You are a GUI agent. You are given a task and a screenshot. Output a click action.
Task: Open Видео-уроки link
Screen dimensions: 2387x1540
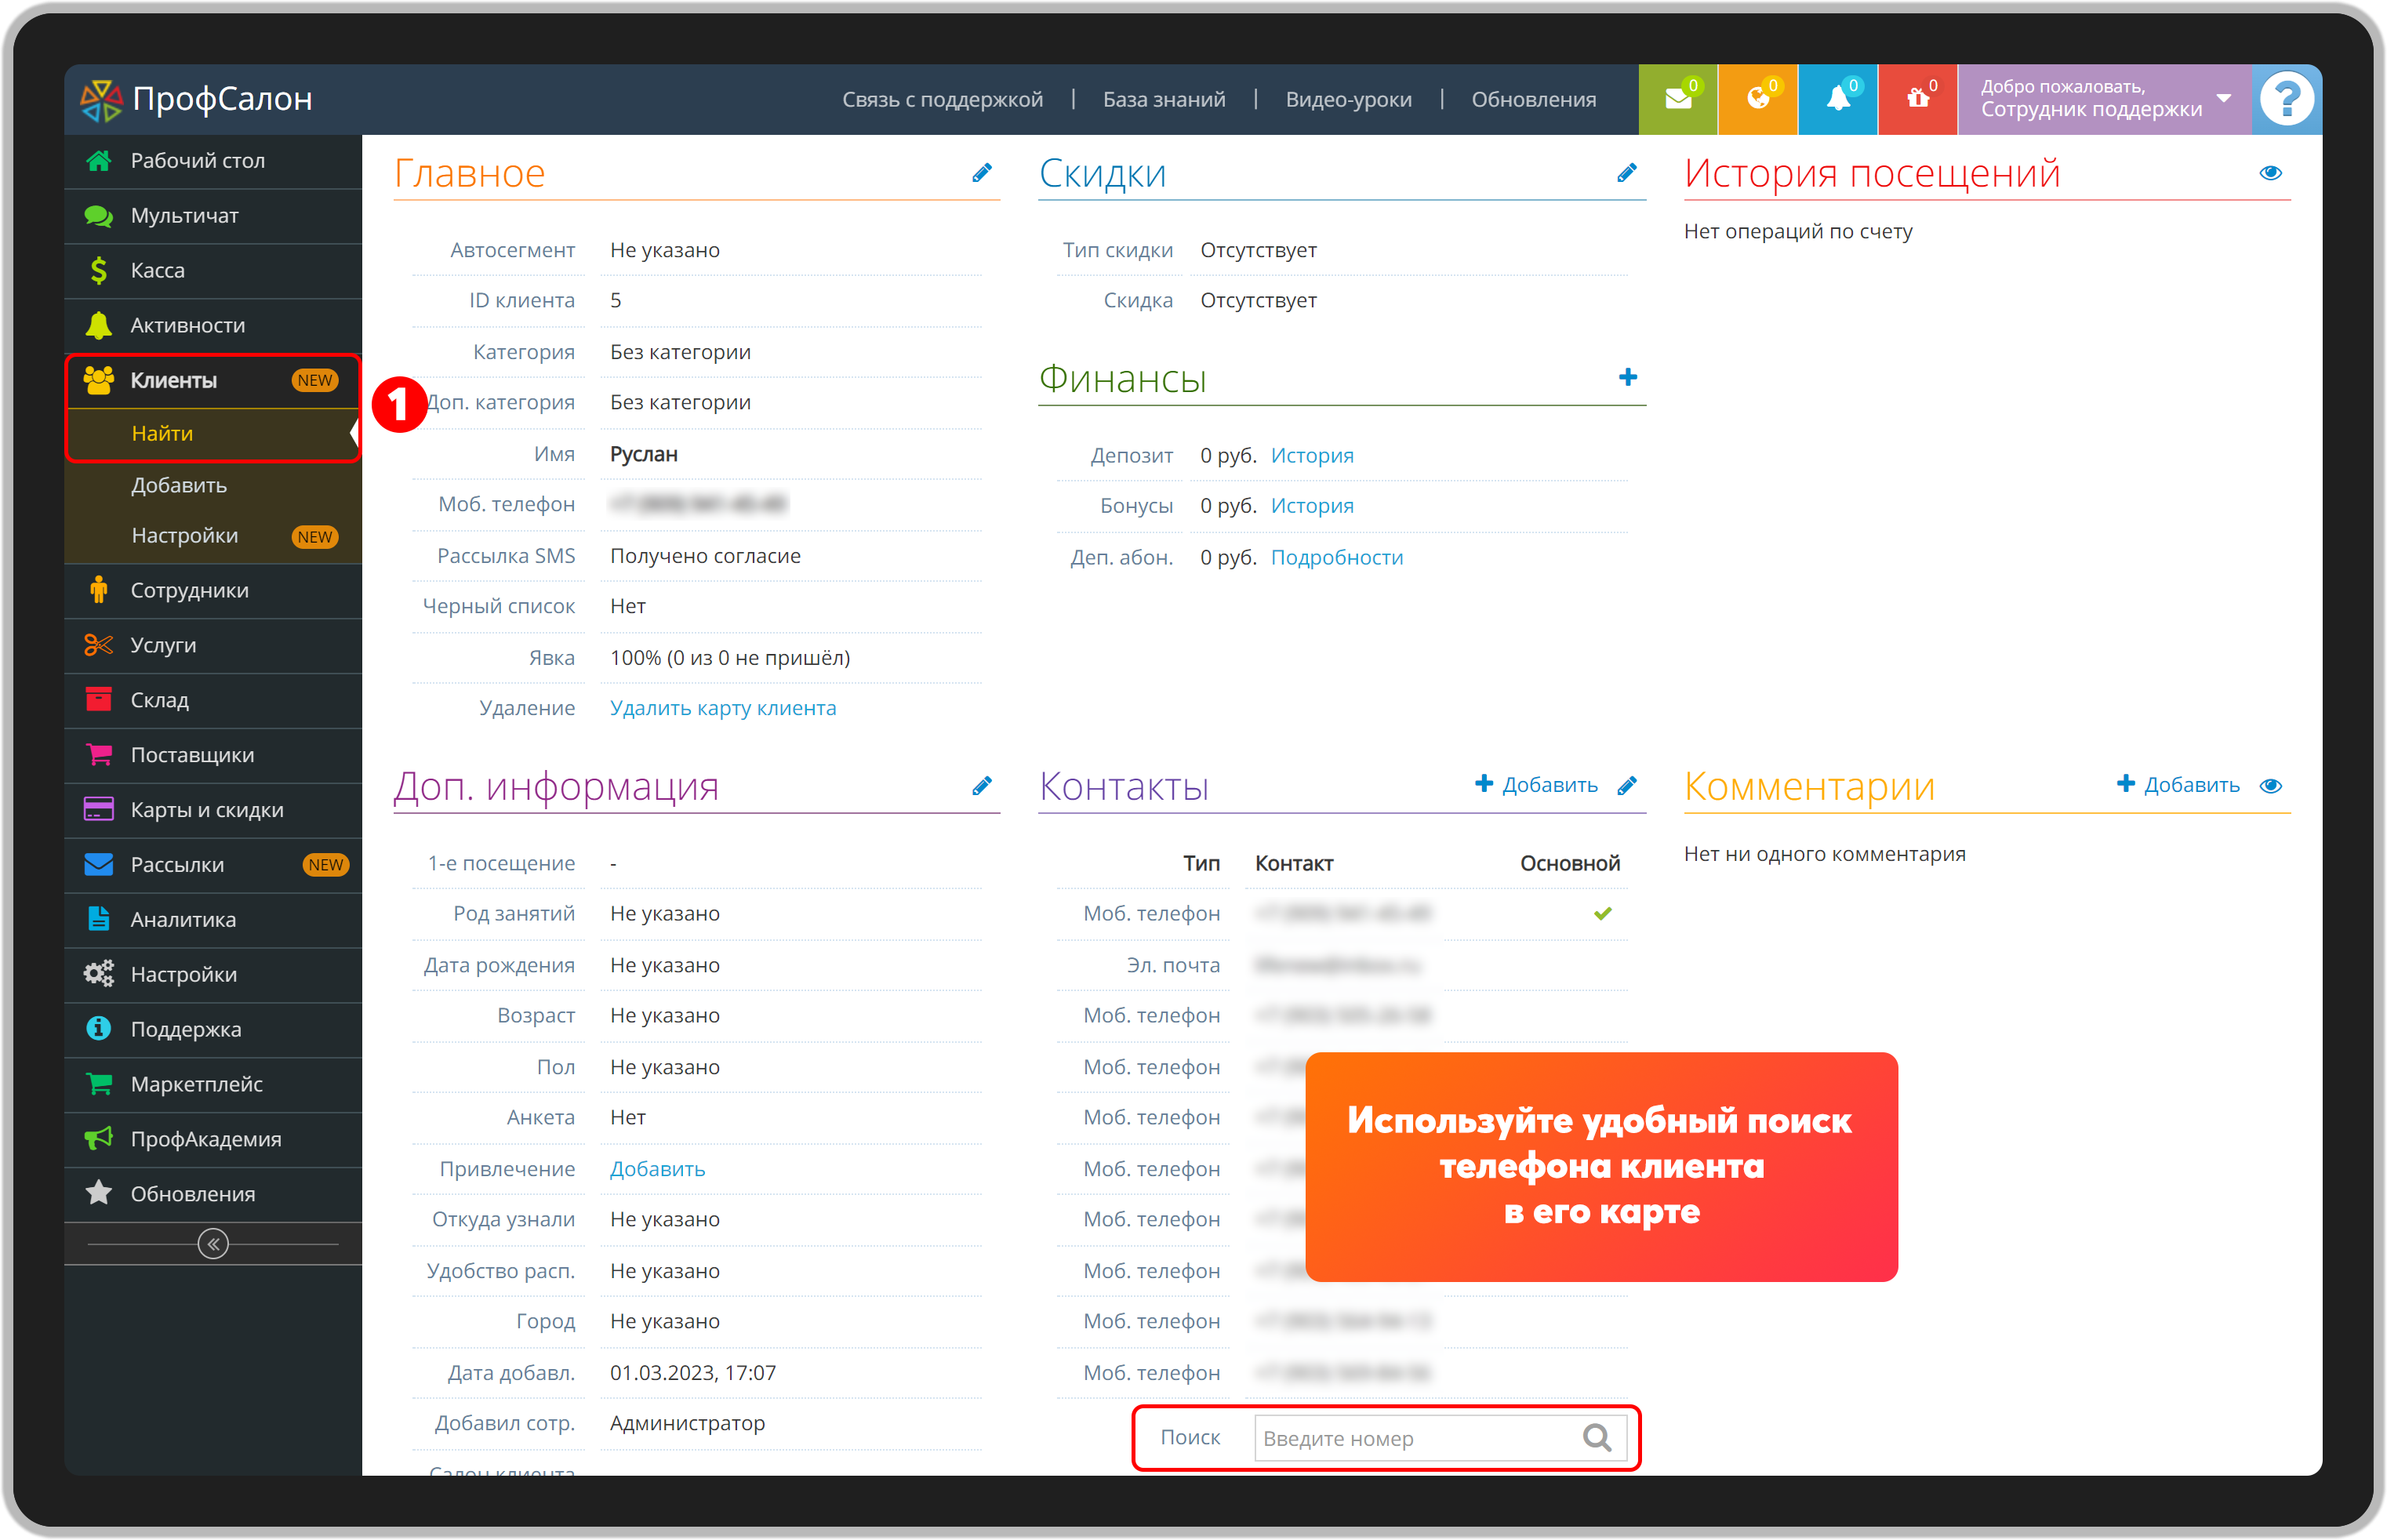pyautogui.click(x=1348, y=100)
